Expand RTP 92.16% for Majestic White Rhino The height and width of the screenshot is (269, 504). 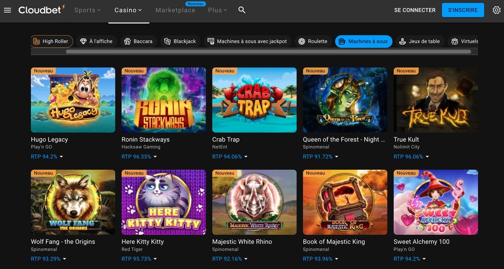click(230, 259)
